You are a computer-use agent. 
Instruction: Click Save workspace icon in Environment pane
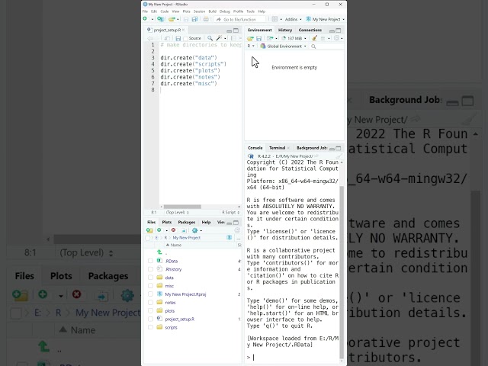(258, 38)
